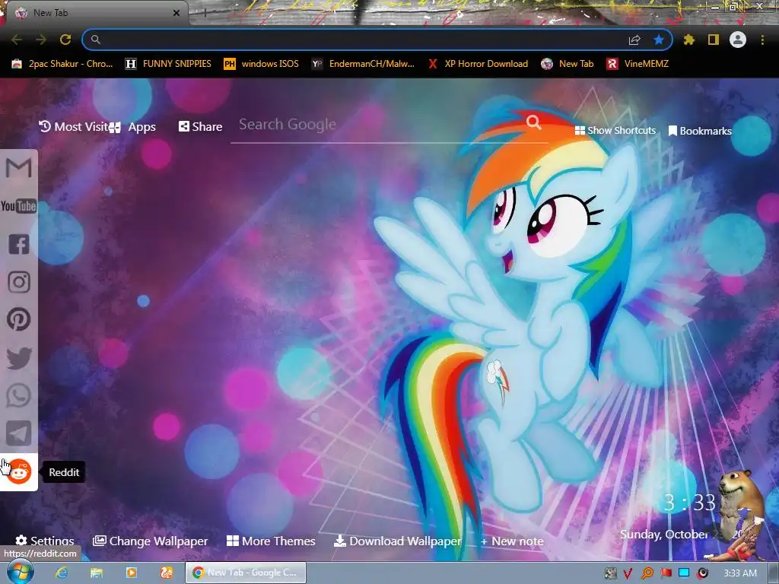This screenshot has width=779, height=584.
Task: Open Pinterest sidebar shortcut
Action: (x=19, y=319)
